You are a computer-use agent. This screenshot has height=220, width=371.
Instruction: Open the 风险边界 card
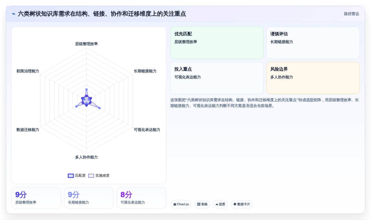[x=313, y=78]
